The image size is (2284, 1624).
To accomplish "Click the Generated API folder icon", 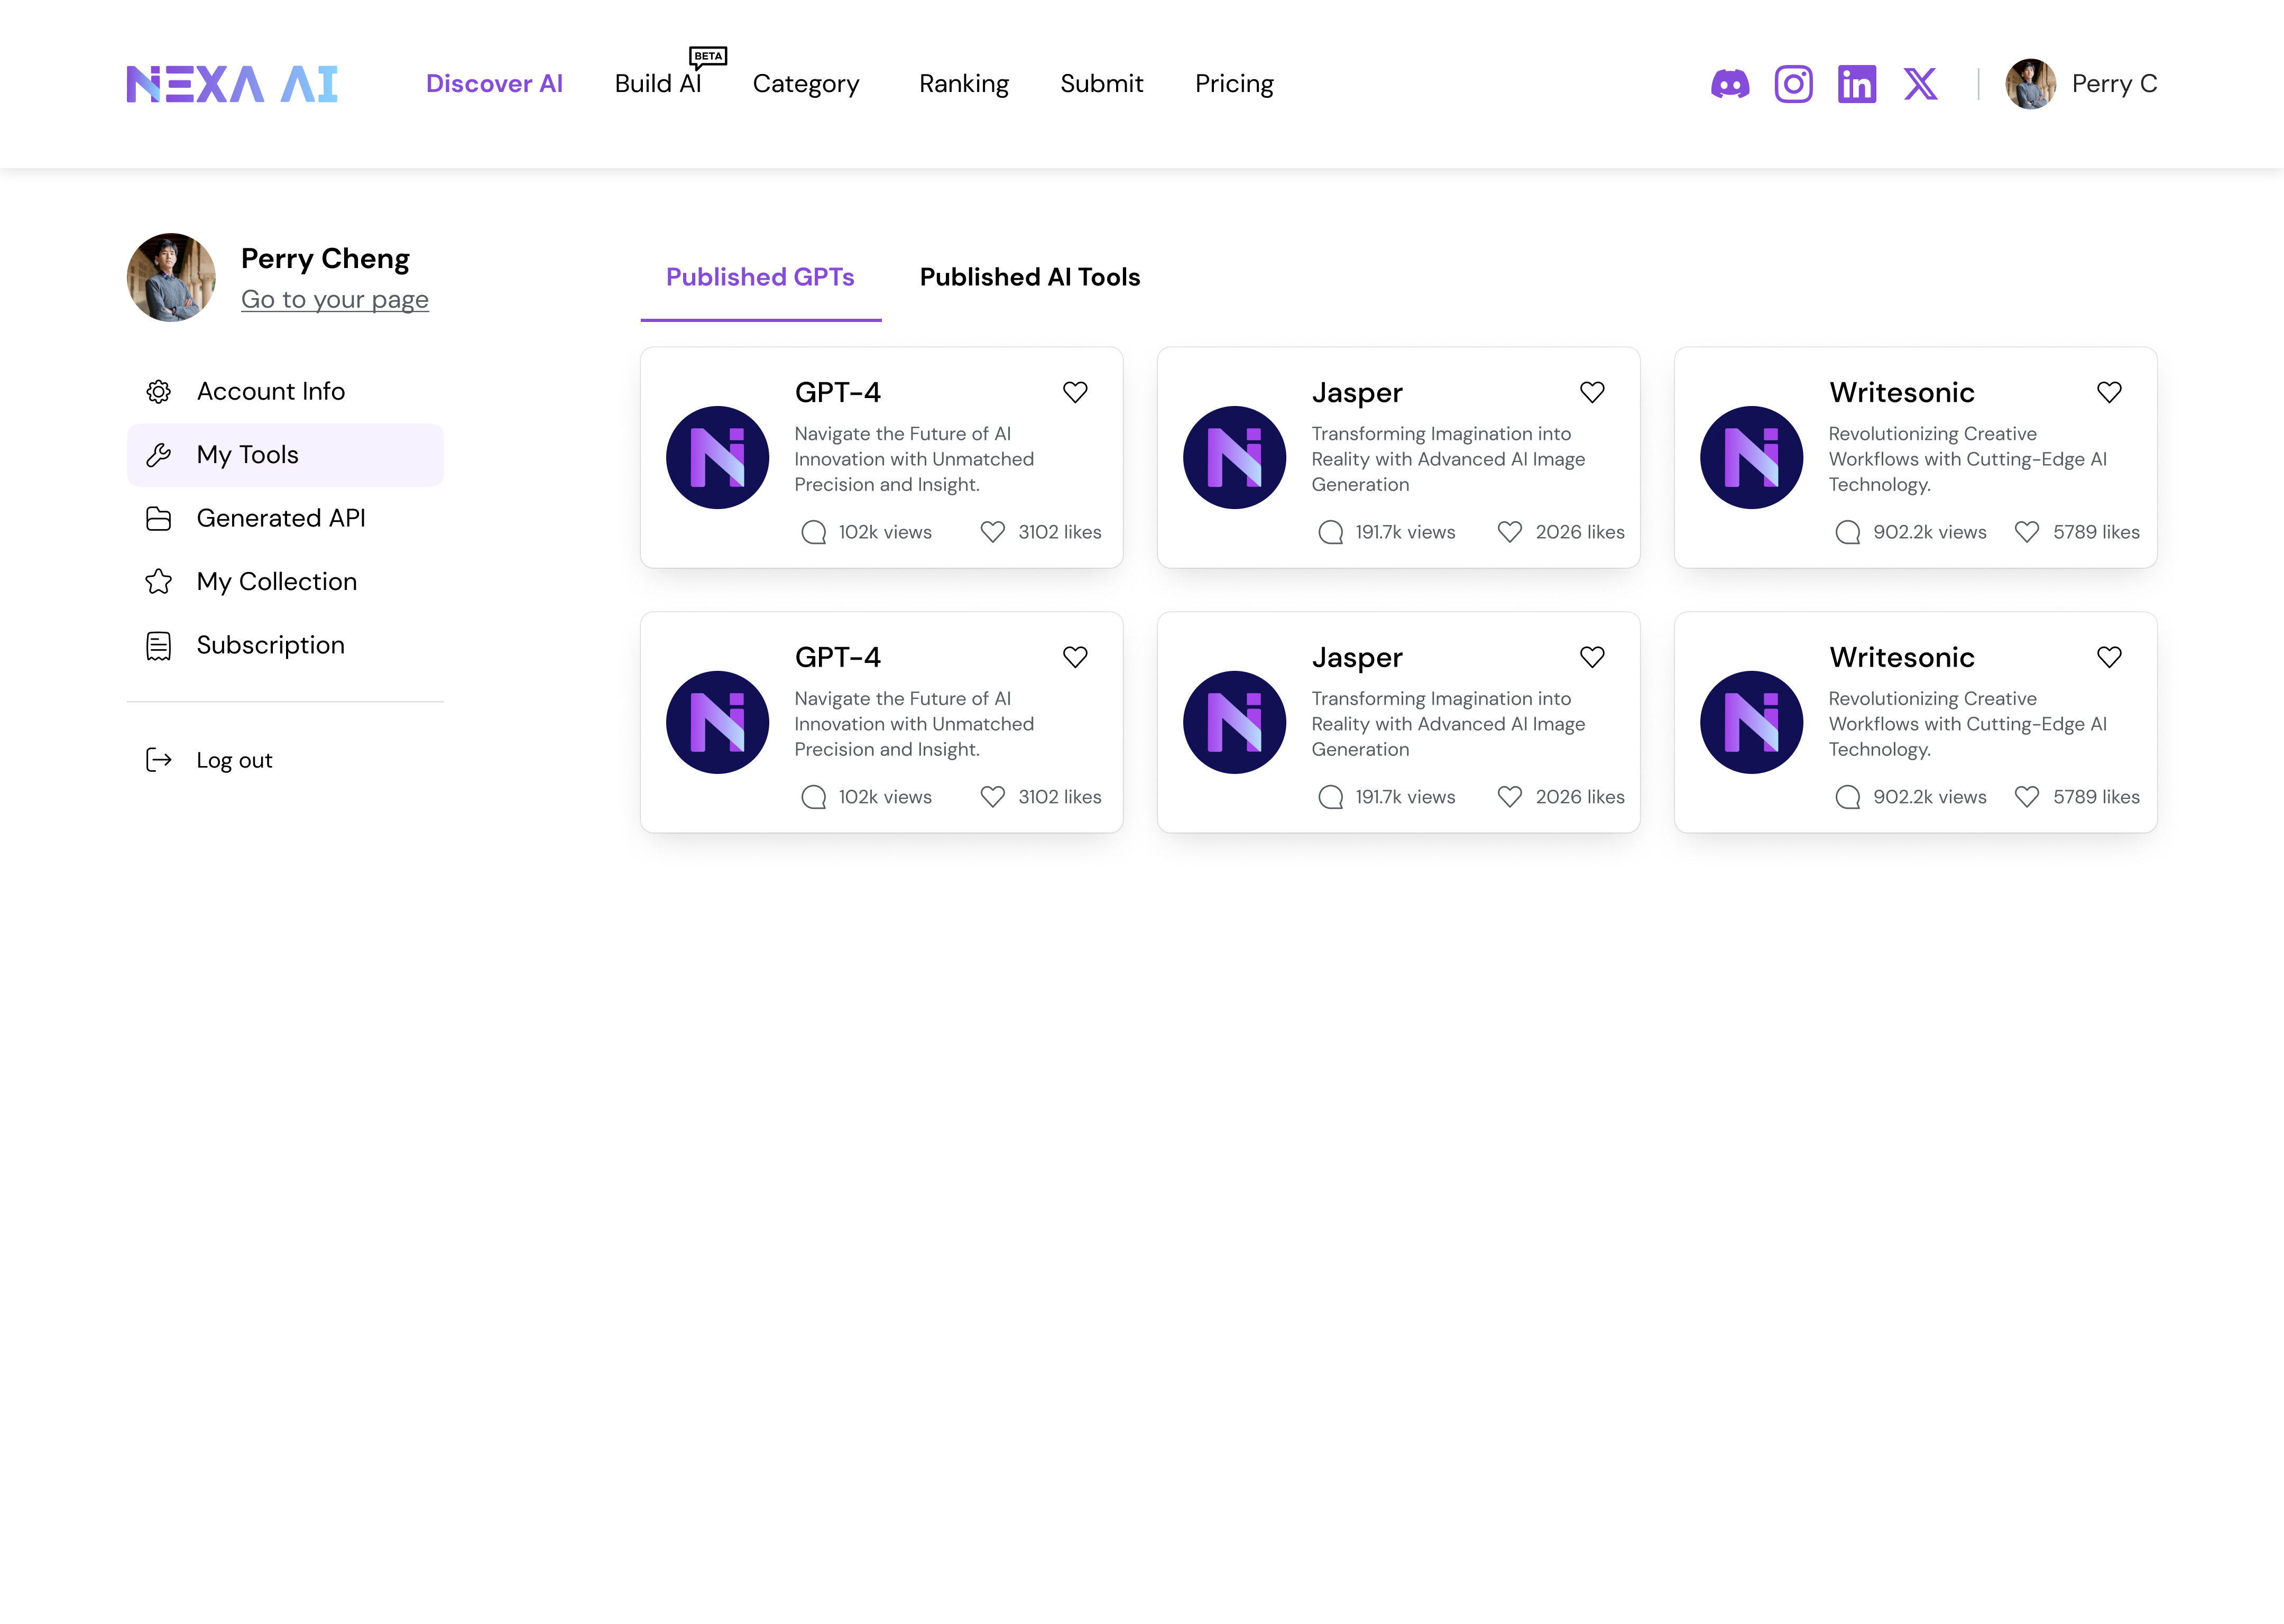I will point(158,519).
